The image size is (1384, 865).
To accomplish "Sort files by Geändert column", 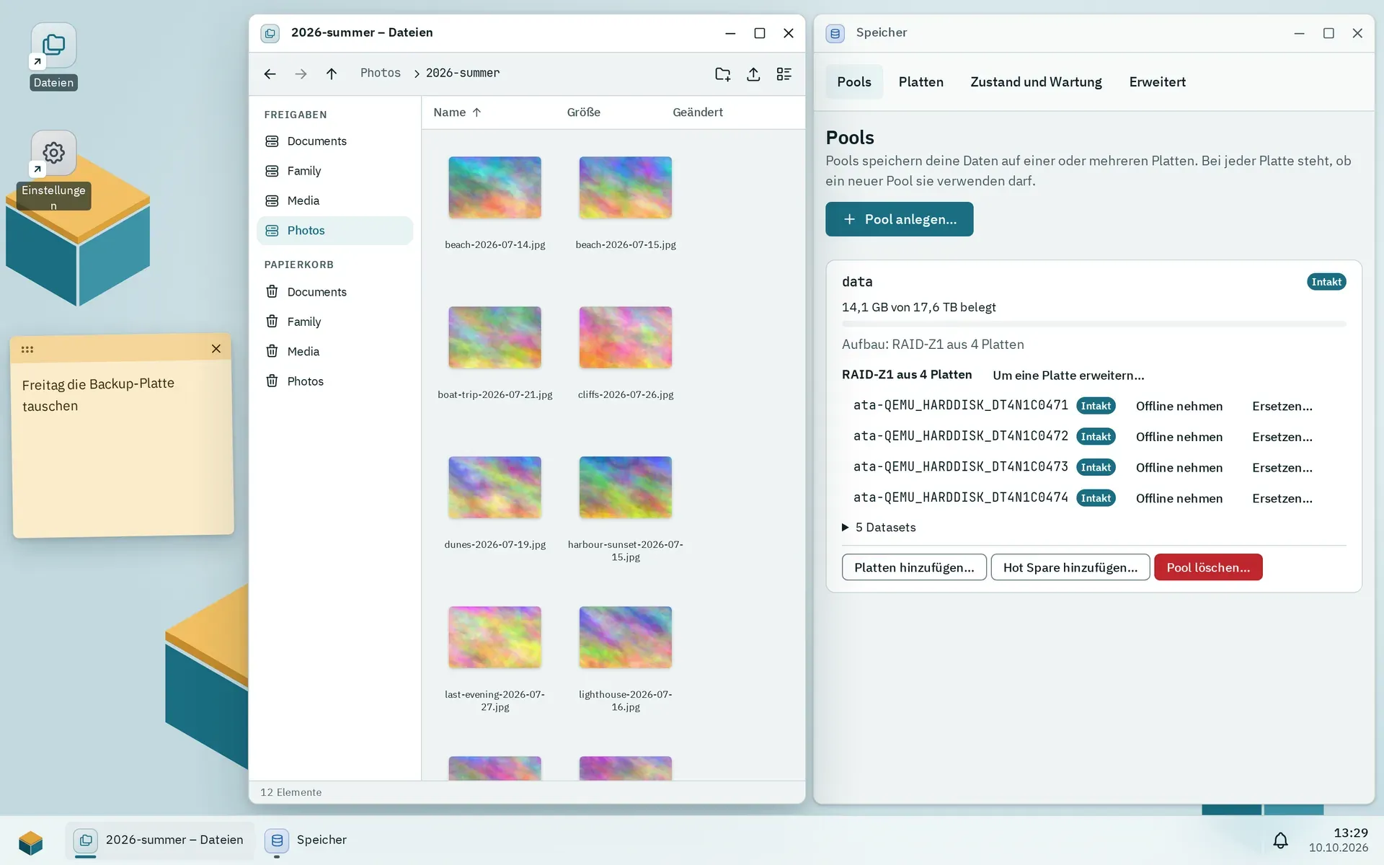I will click(697, 112).
